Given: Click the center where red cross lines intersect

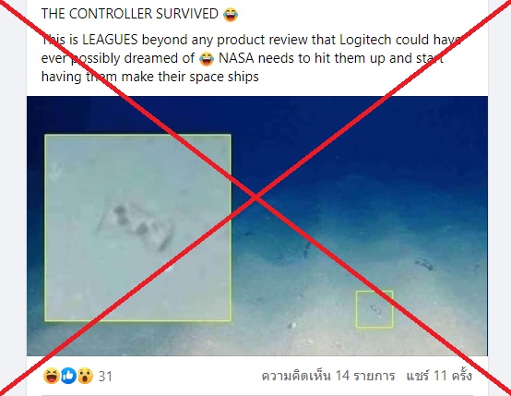Looking at the screenshot, I should tap(255, 197).
